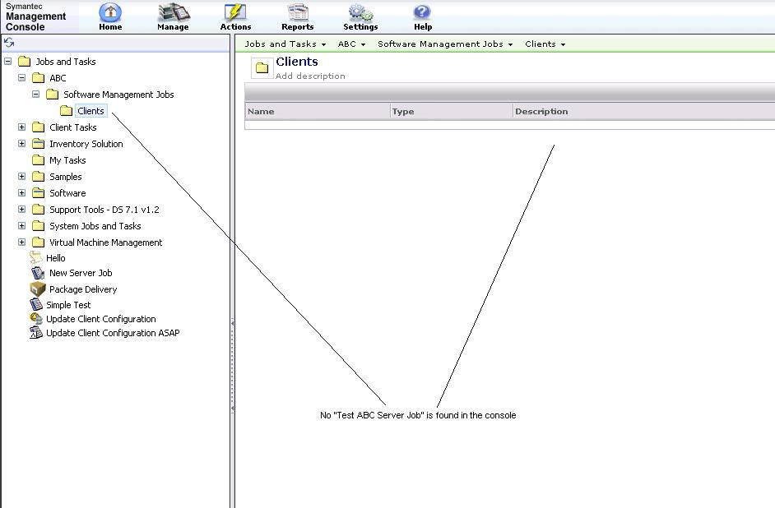Select the Package Delivery task icon
Viewport: 775px width, 508px height.
point(37,289)
